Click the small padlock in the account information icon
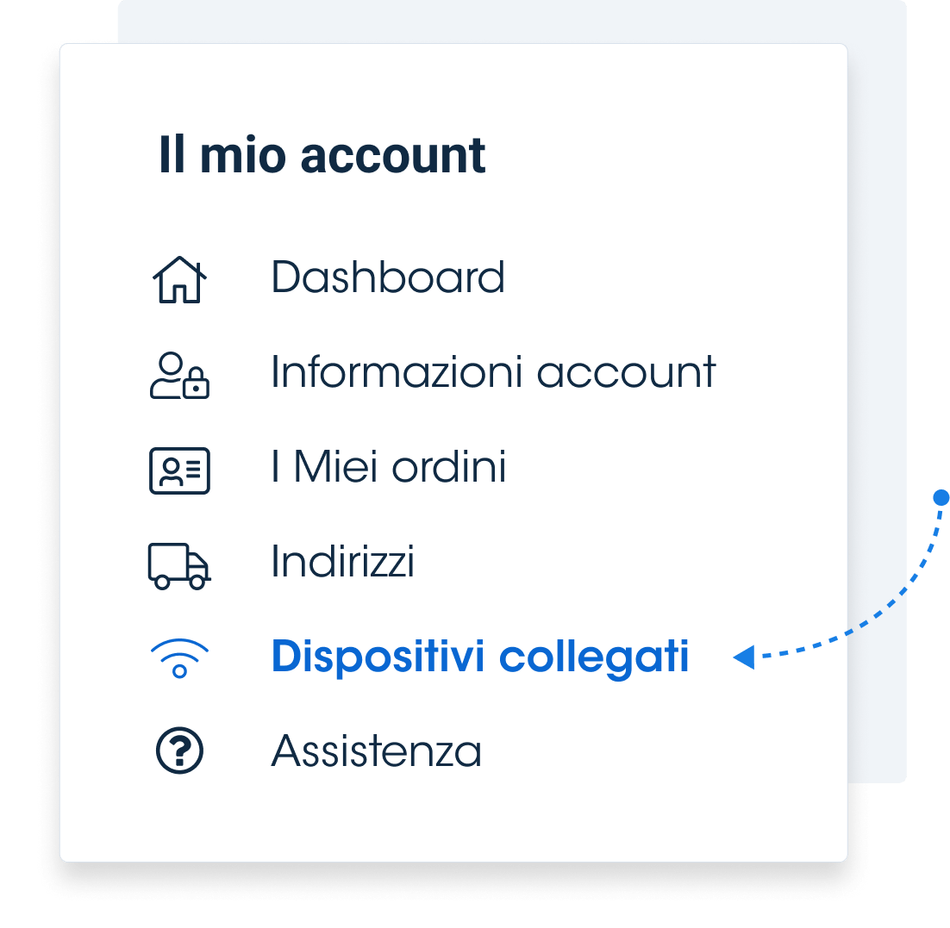The width and height of the screenshot is (950, 928). point(197,383)
